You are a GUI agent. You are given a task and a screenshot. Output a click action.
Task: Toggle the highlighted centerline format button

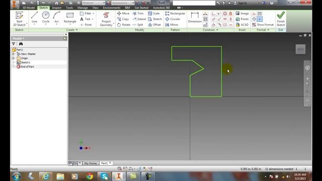click(x=260, y=19)
